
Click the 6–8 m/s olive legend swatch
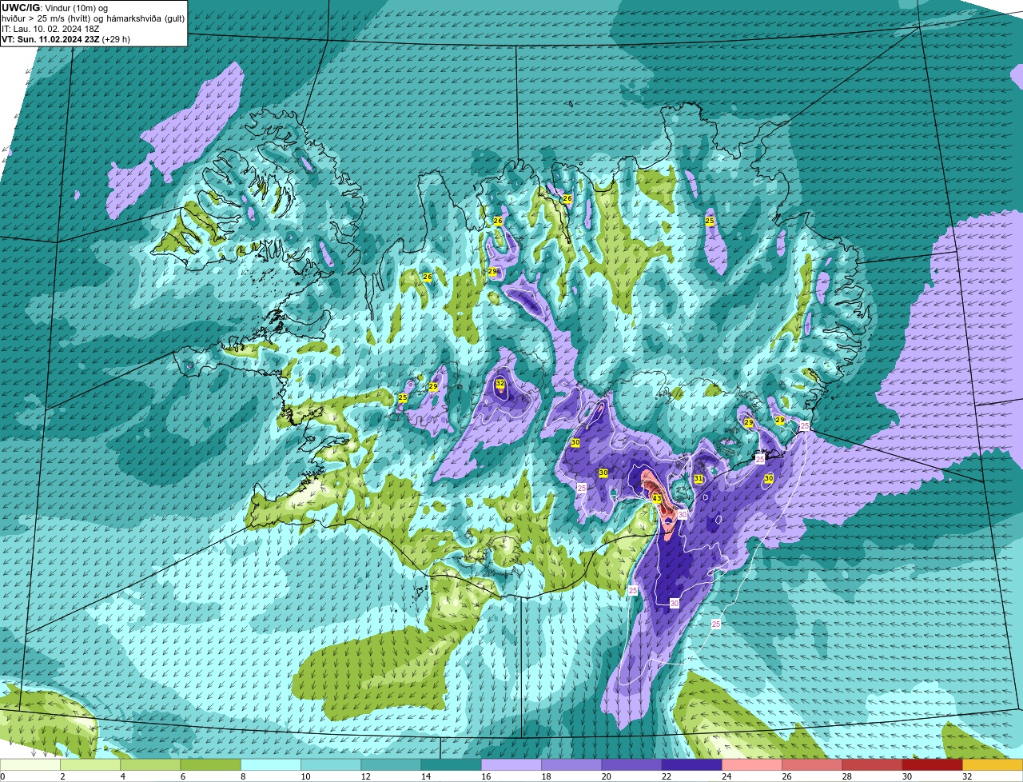coord(211,765)
